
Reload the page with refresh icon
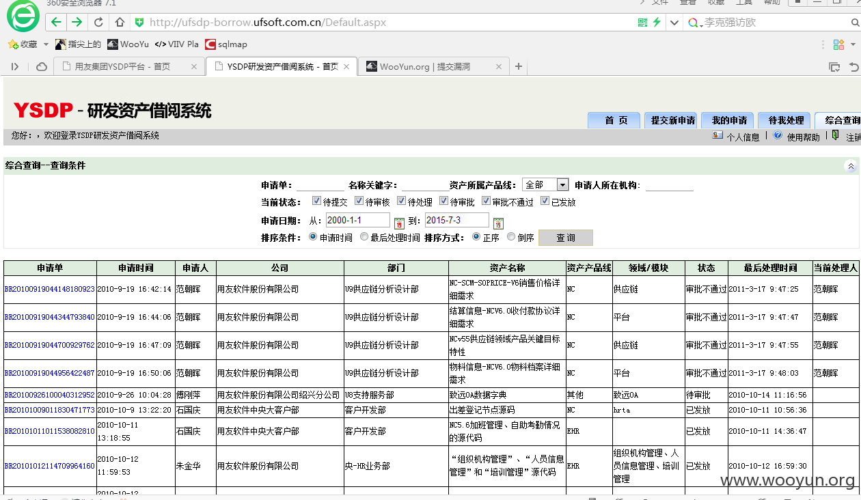pos(98,22)
